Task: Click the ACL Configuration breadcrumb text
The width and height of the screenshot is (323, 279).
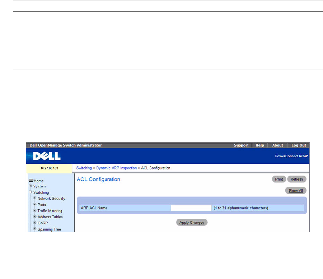Action: (155, 168)
